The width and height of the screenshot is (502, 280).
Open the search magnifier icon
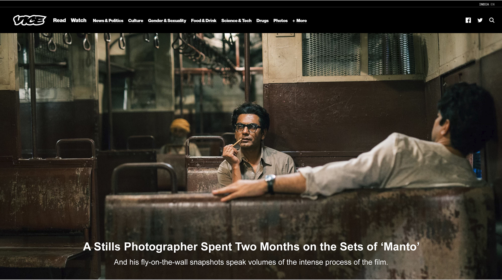pyautogui.click(x=492, y=20)
